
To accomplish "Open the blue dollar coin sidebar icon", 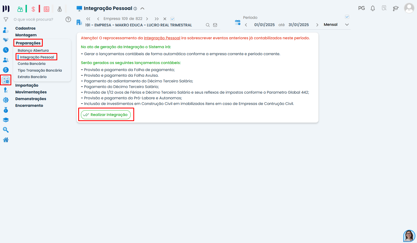I will point(6,70).
